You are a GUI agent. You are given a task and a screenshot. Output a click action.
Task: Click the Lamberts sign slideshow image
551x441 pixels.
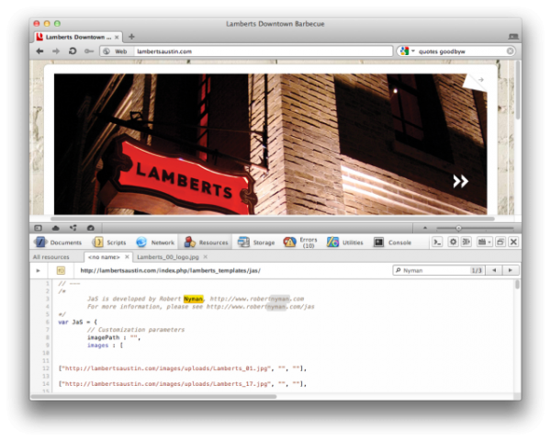pos(270,144)
